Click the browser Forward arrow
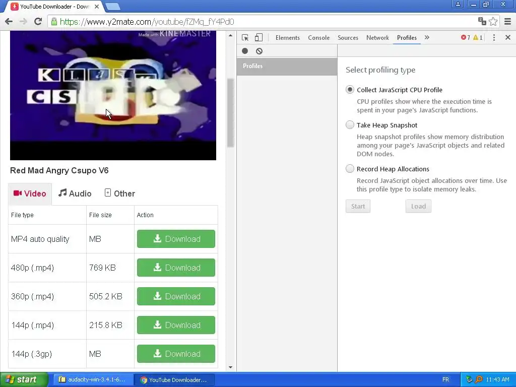The image size is (516, 387). (x=23, y=22)
